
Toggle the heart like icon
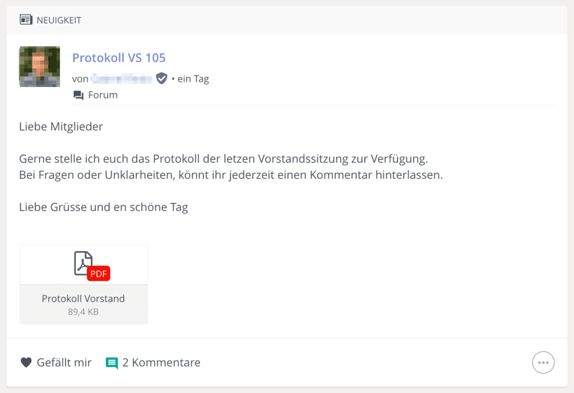26,363
